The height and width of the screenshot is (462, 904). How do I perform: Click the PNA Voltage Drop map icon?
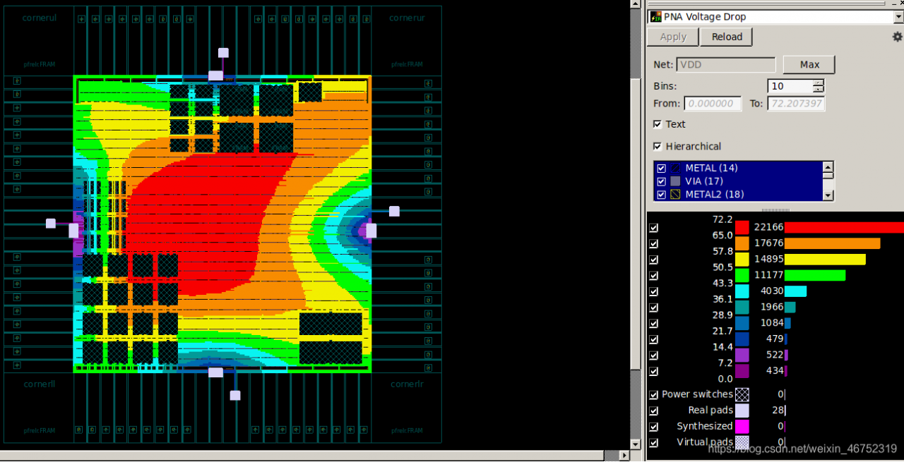[x=655, y=17]
